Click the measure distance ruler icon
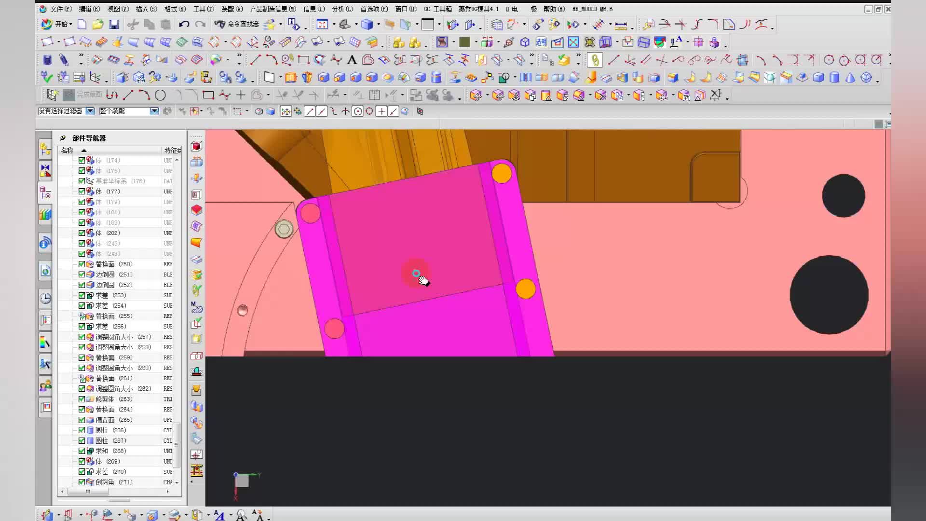 tap(621, 25)
